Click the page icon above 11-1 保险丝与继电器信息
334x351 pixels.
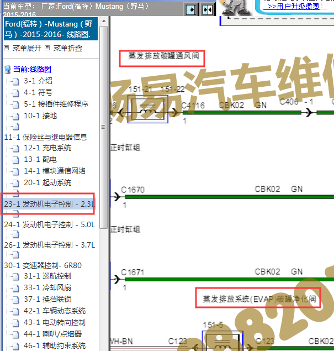(15, 127)
